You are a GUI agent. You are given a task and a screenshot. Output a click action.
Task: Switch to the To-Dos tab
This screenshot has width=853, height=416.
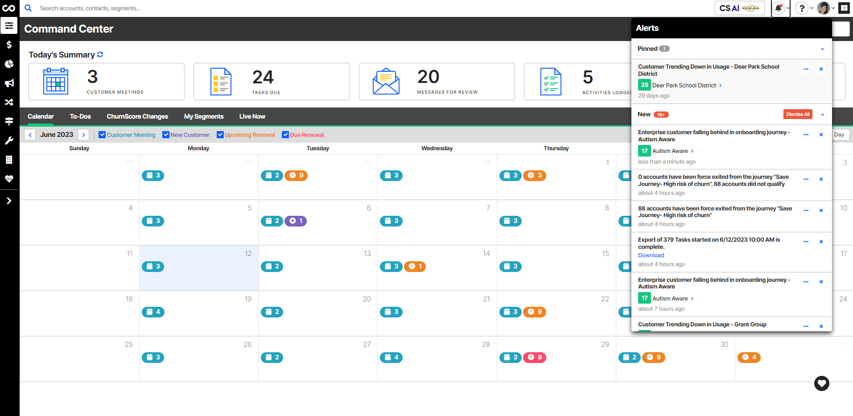[x=80, y=116]
